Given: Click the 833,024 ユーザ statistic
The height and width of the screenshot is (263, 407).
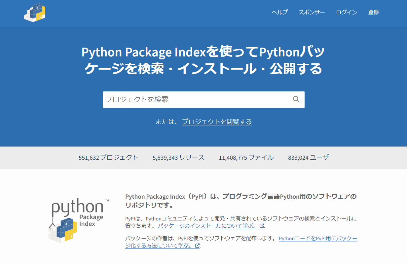Looking at the screenshot, I should pos(308,157).
